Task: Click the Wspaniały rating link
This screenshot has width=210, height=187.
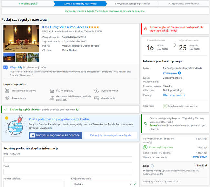Action: tap(16, 67)
